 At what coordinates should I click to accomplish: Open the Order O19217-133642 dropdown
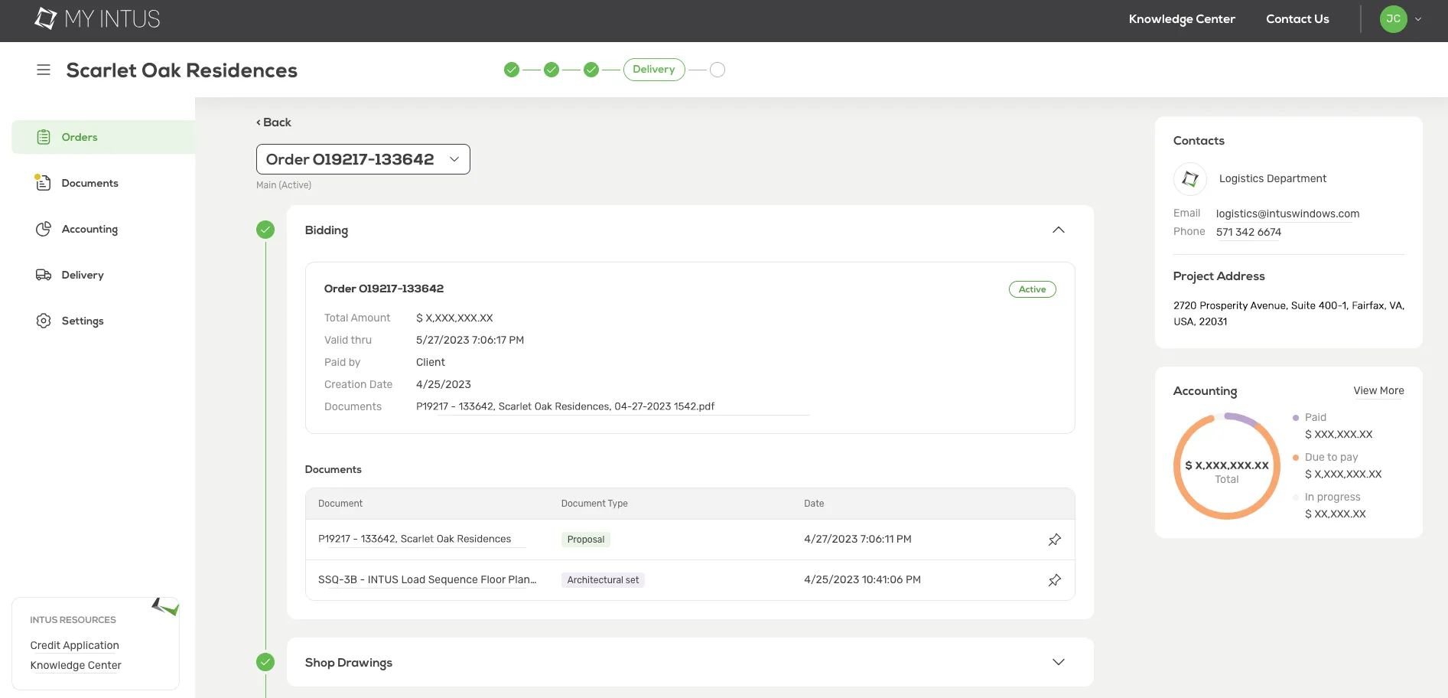click(363, 158)
